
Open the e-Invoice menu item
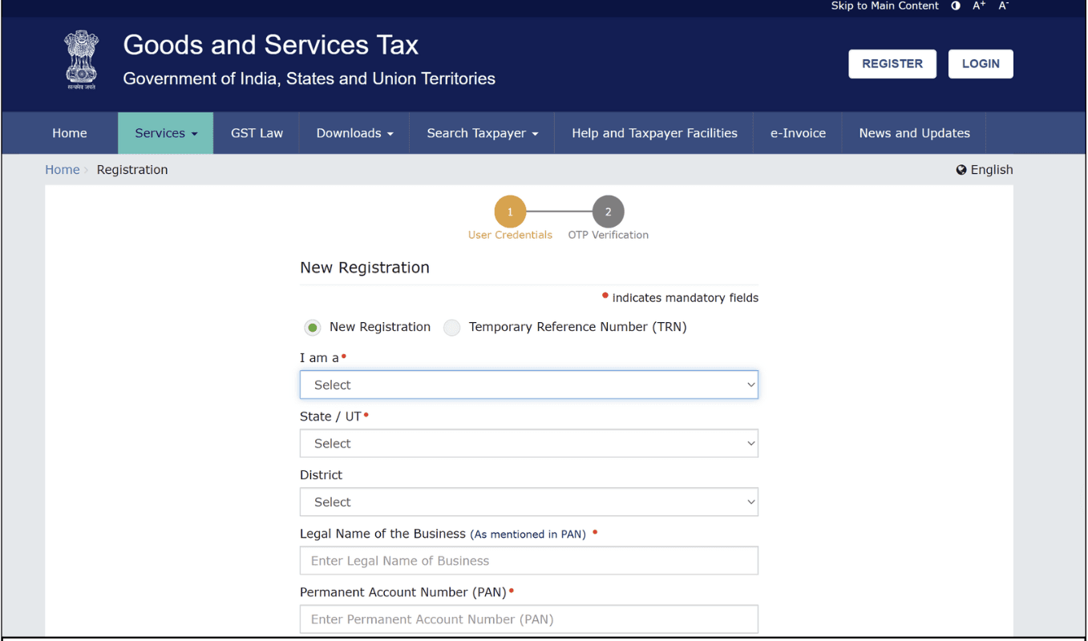click(x=798, y=133)
